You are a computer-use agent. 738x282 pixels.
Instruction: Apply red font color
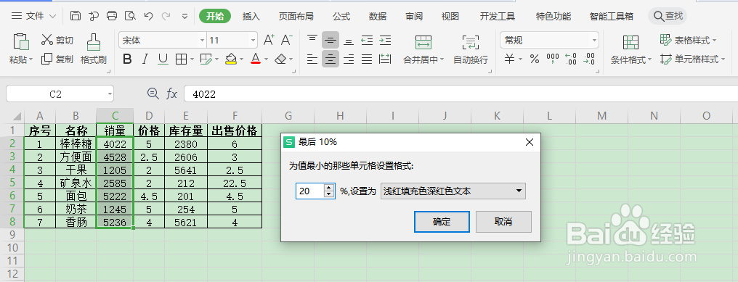pos(256,59)
